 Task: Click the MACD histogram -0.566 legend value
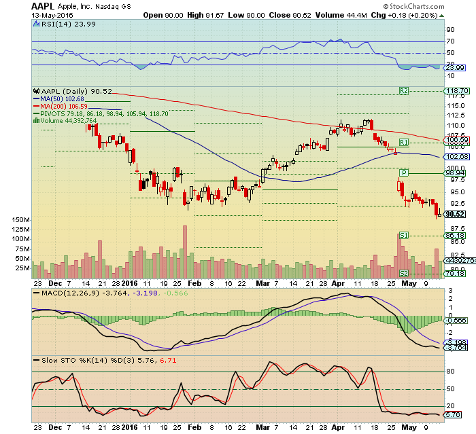pos(175,293)
